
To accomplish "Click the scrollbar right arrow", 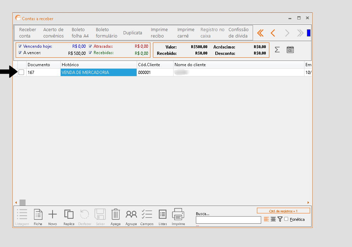I will coord(308,202).
